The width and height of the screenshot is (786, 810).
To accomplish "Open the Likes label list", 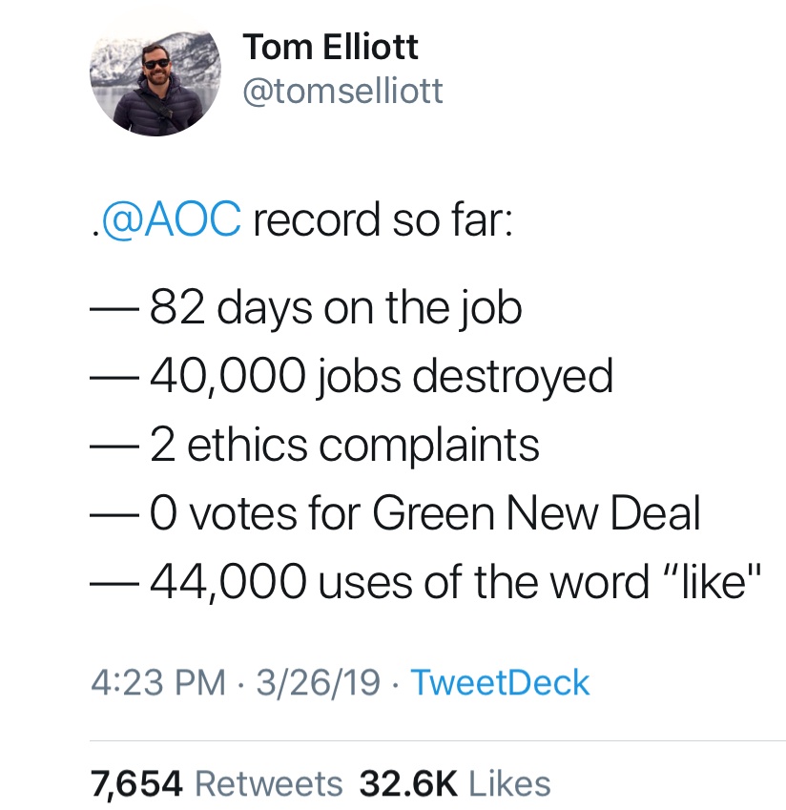I will point(509,784).
